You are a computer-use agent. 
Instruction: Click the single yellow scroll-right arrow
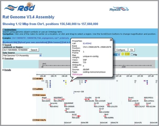[125, 54]
